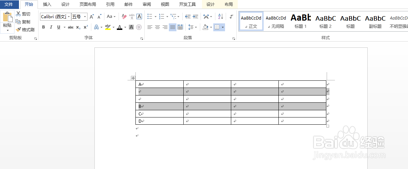The width and height of the screenshot is (408, 169).
Task: Switch to the Review (审阅) tab
Action: [146, 4]
